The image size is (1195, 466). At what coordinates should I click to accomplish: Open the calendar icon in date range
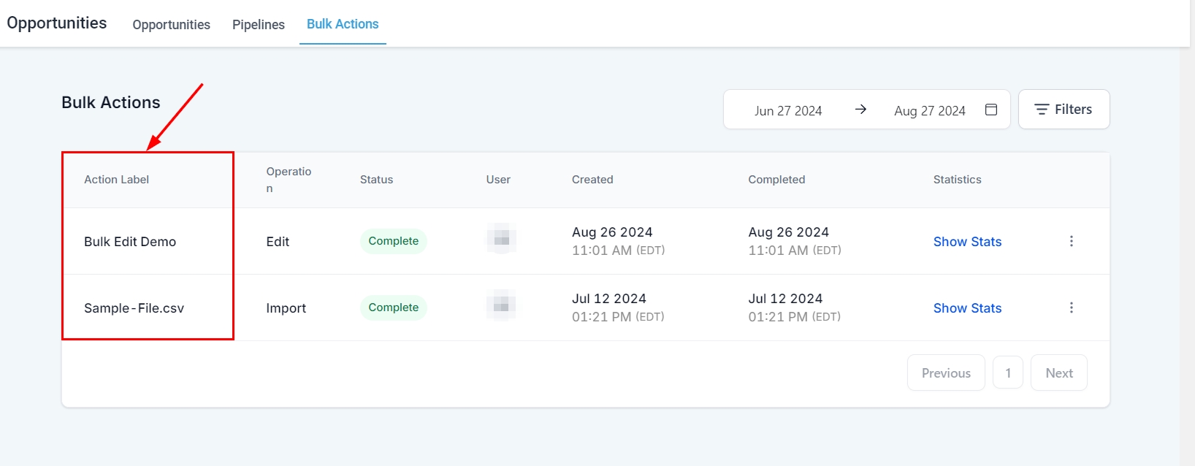(x=990, y=110)
